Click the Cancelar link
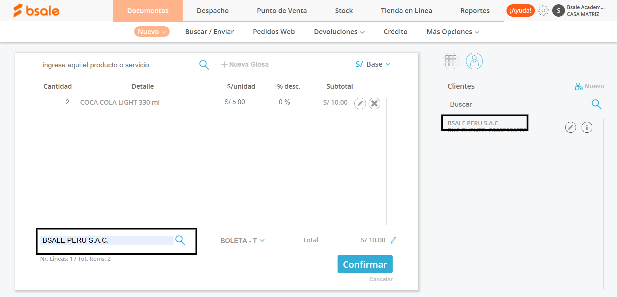 381,279
